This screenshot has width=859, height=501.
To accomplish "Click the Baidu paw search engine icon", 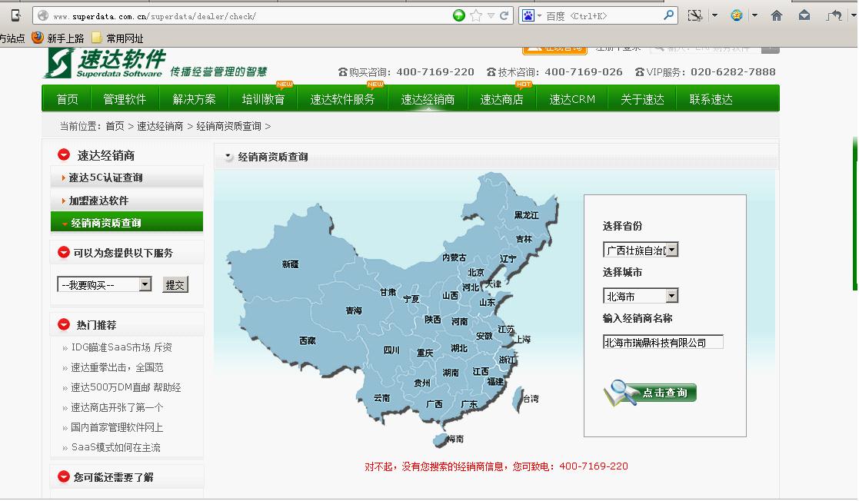I will (x=528, y=16).
